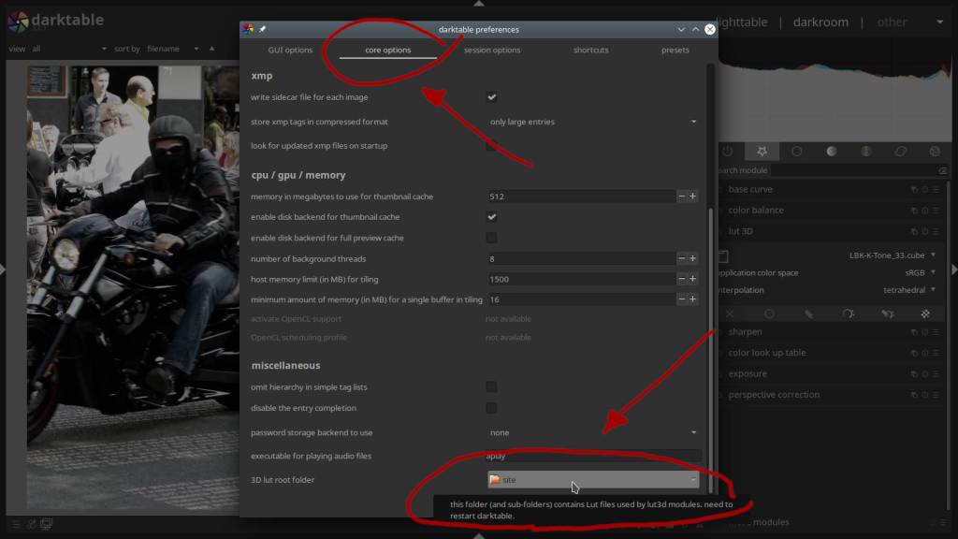Click the preferences dialog scrollbar
958x539 pixels.
tap(711, 350)
